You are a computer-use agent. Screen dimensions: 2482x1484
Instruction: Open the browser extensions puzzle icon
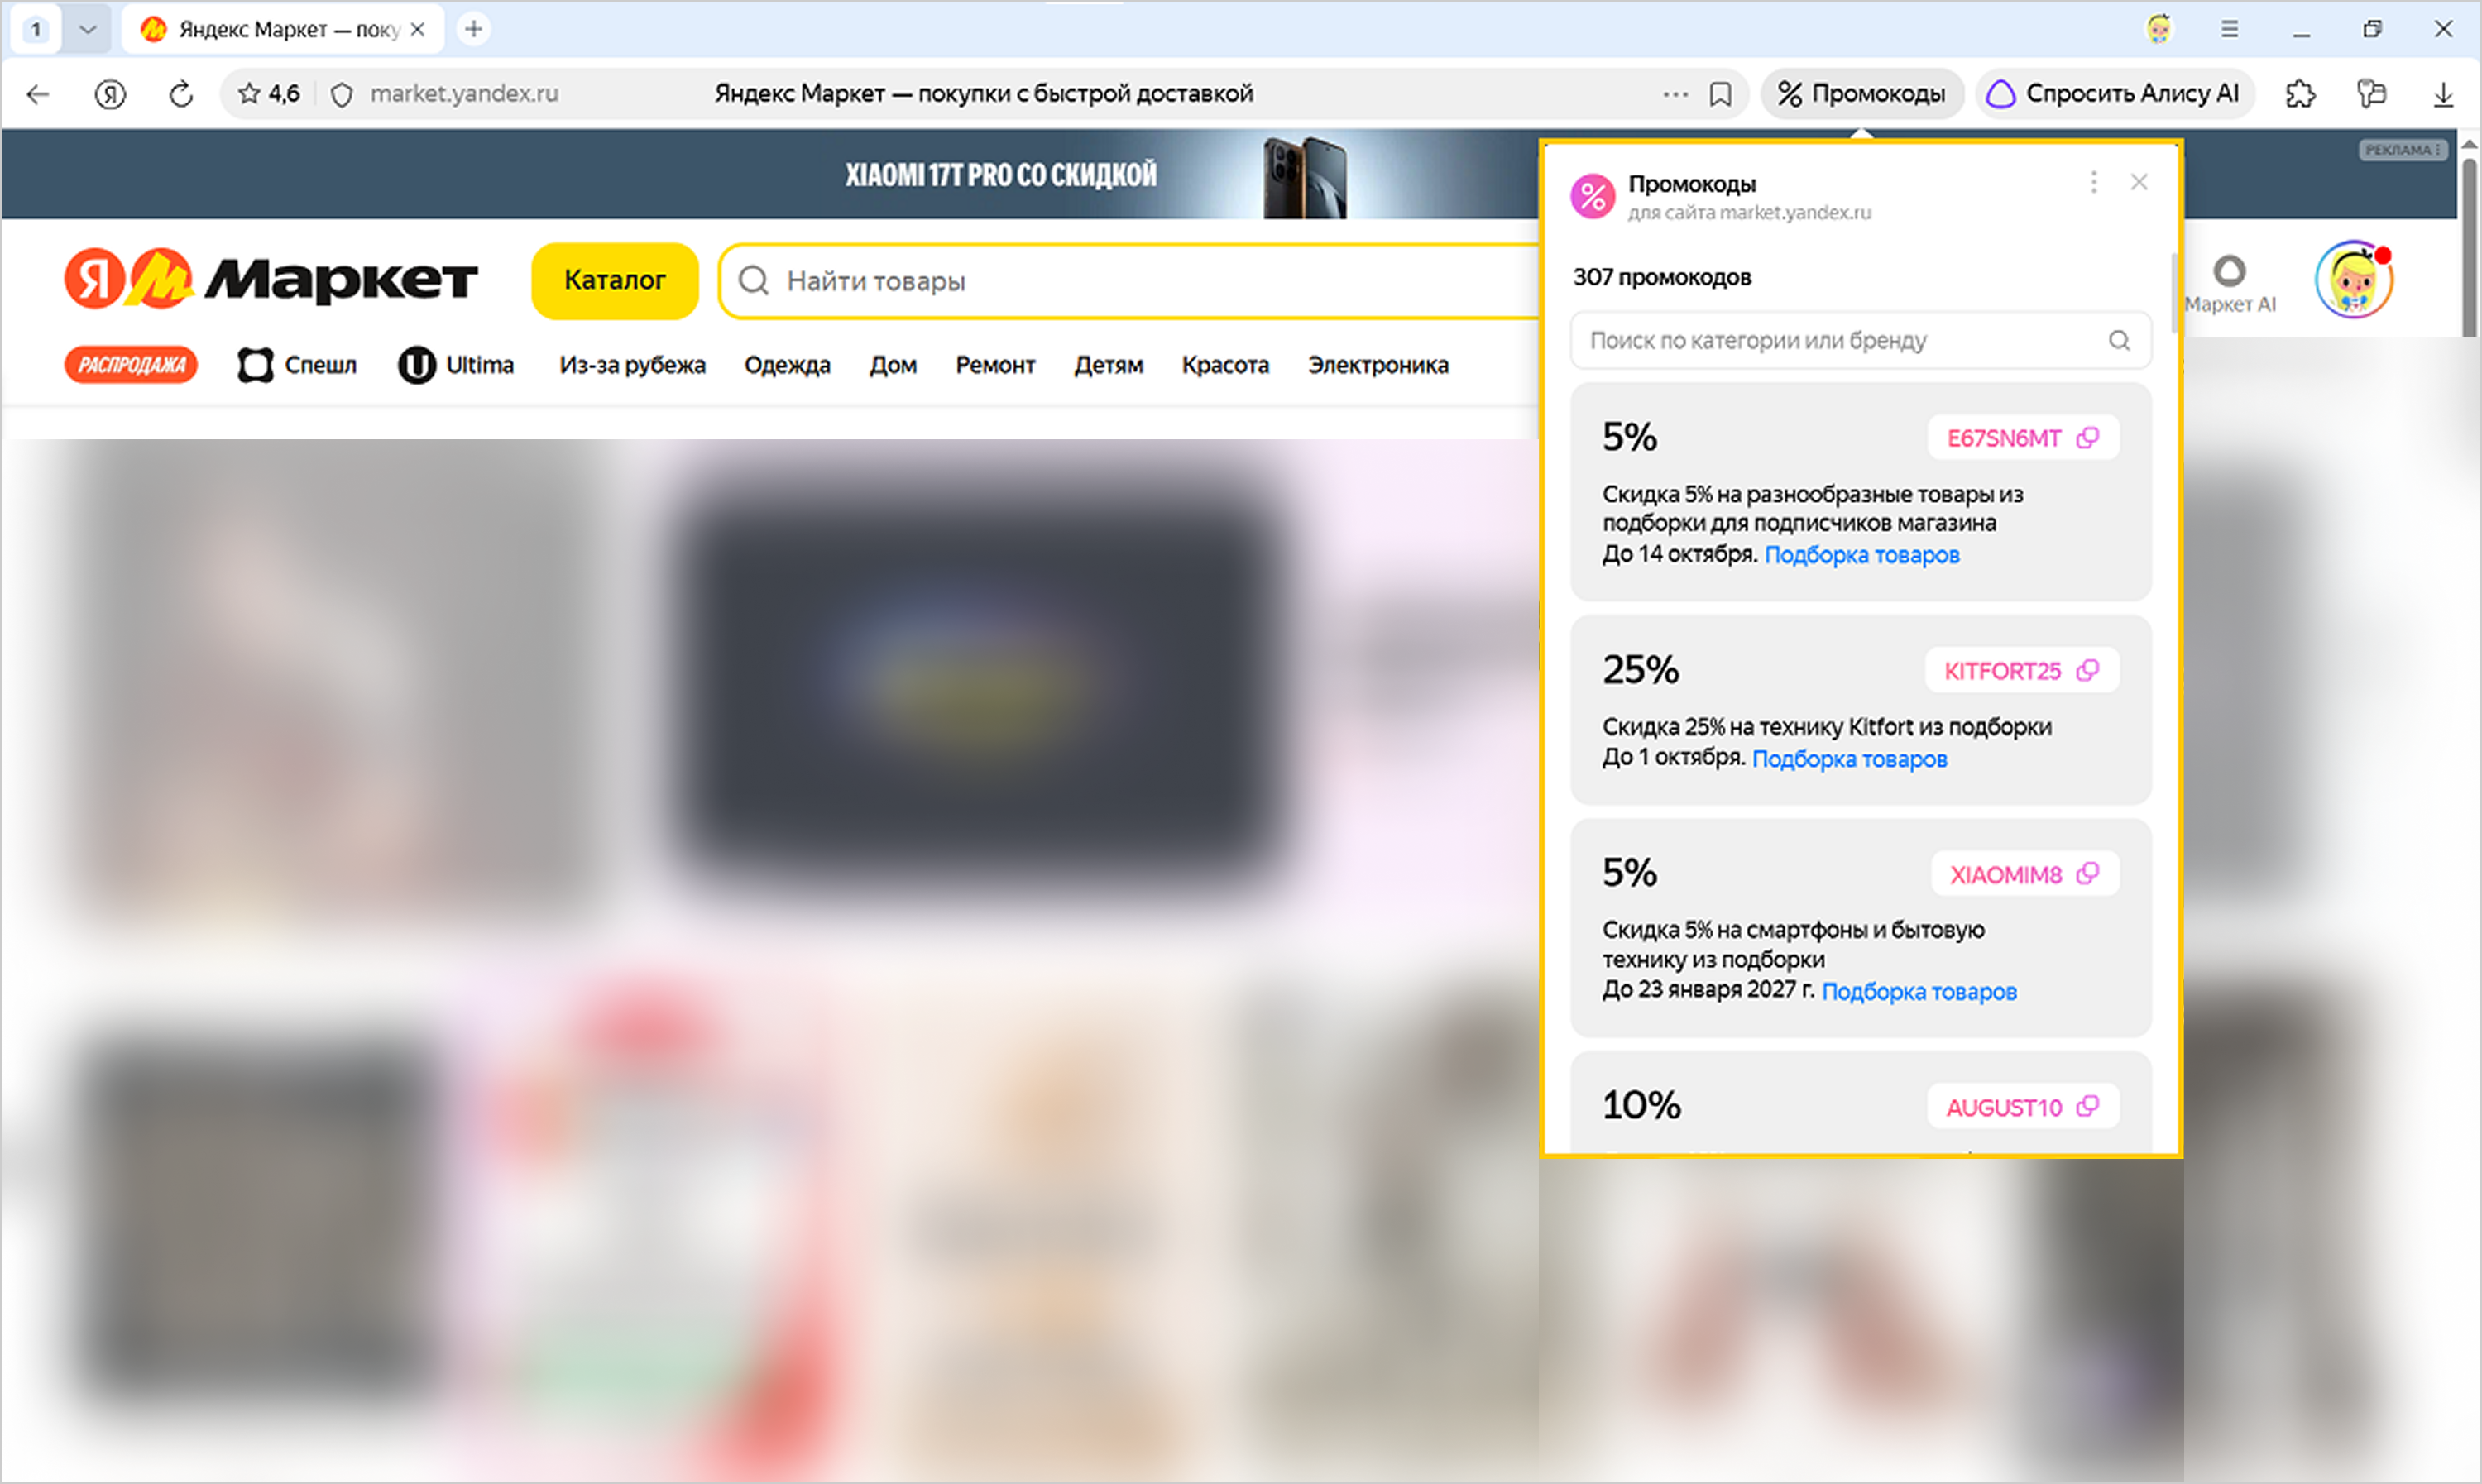click(x=2300, y=94)
